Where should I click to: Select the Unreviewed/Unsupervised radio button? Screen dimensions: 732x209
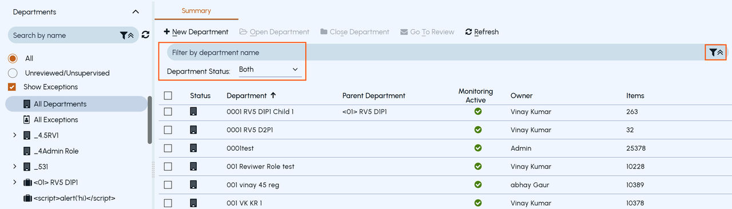[x=13, y=73]
